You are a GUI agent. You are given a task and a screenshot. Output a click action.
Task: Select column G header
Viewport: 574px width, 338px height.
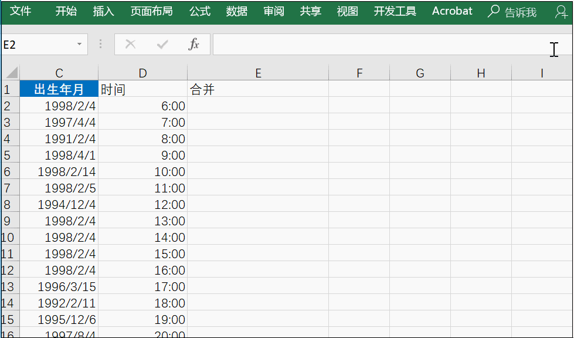click(x=420, y=73)
